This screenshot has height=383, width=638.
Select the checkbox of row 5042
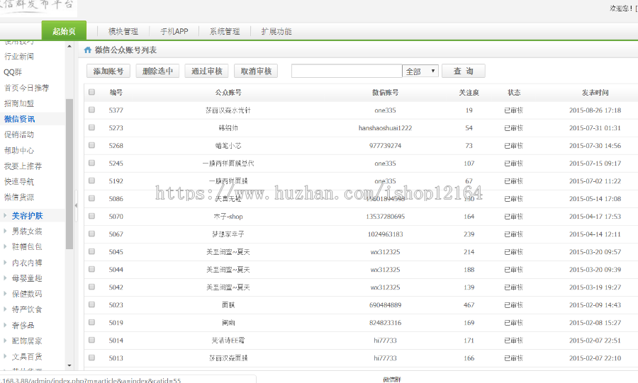coord(92,287)
